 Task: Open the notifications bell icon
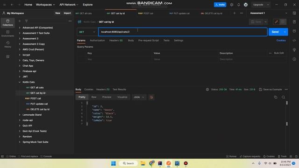[x=239, y=5]
